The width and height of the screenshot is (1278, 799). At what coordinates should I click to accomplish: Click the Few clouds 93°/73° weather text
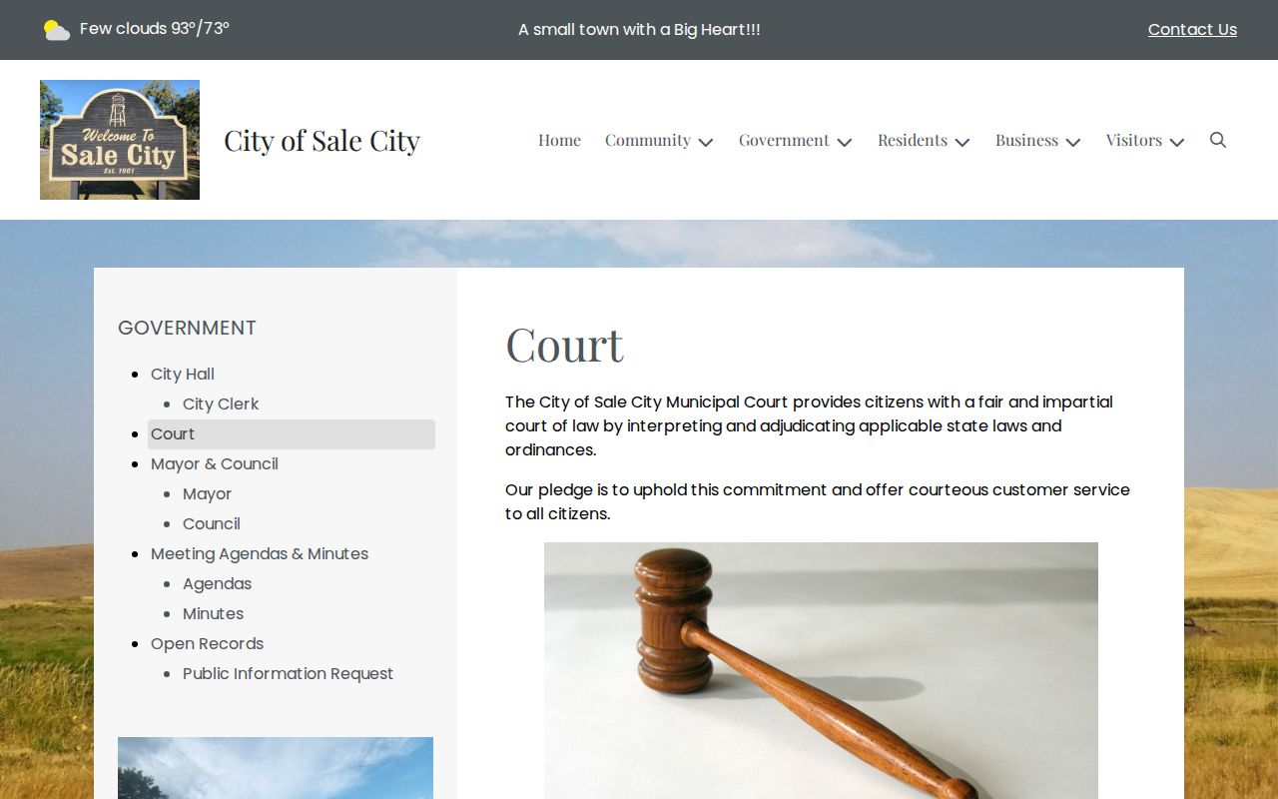[x=155, y=29]
